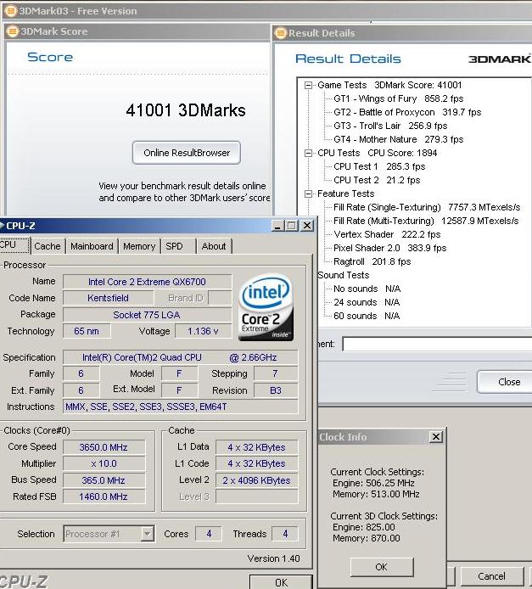This screenshot has width=532, height=589.
Task: Select the CPU Test 2 row
Action: point(377,180)
